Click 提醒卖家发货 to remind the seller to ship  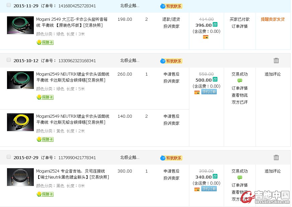[x=273, y=19]
